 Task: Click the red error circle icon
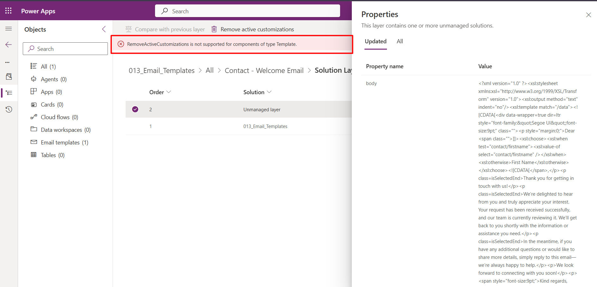coord(121,44)
